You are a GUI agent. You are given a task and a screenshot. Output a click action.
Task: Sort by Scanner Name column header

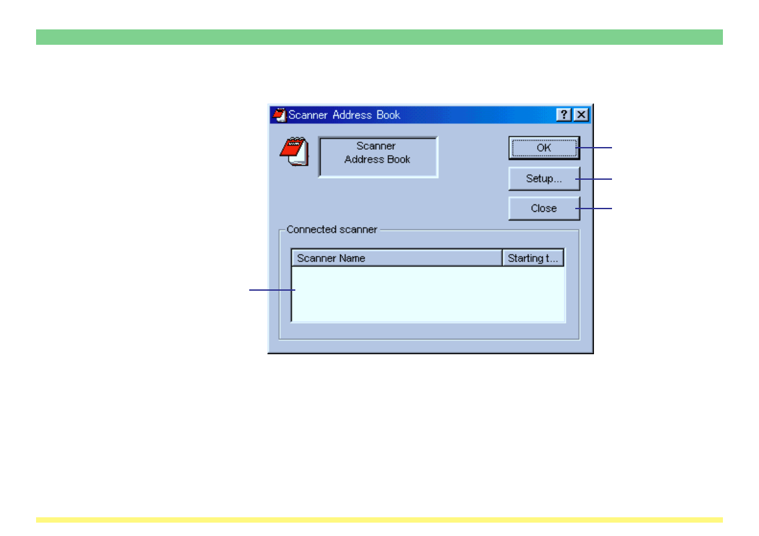click(x=396, y=258)
